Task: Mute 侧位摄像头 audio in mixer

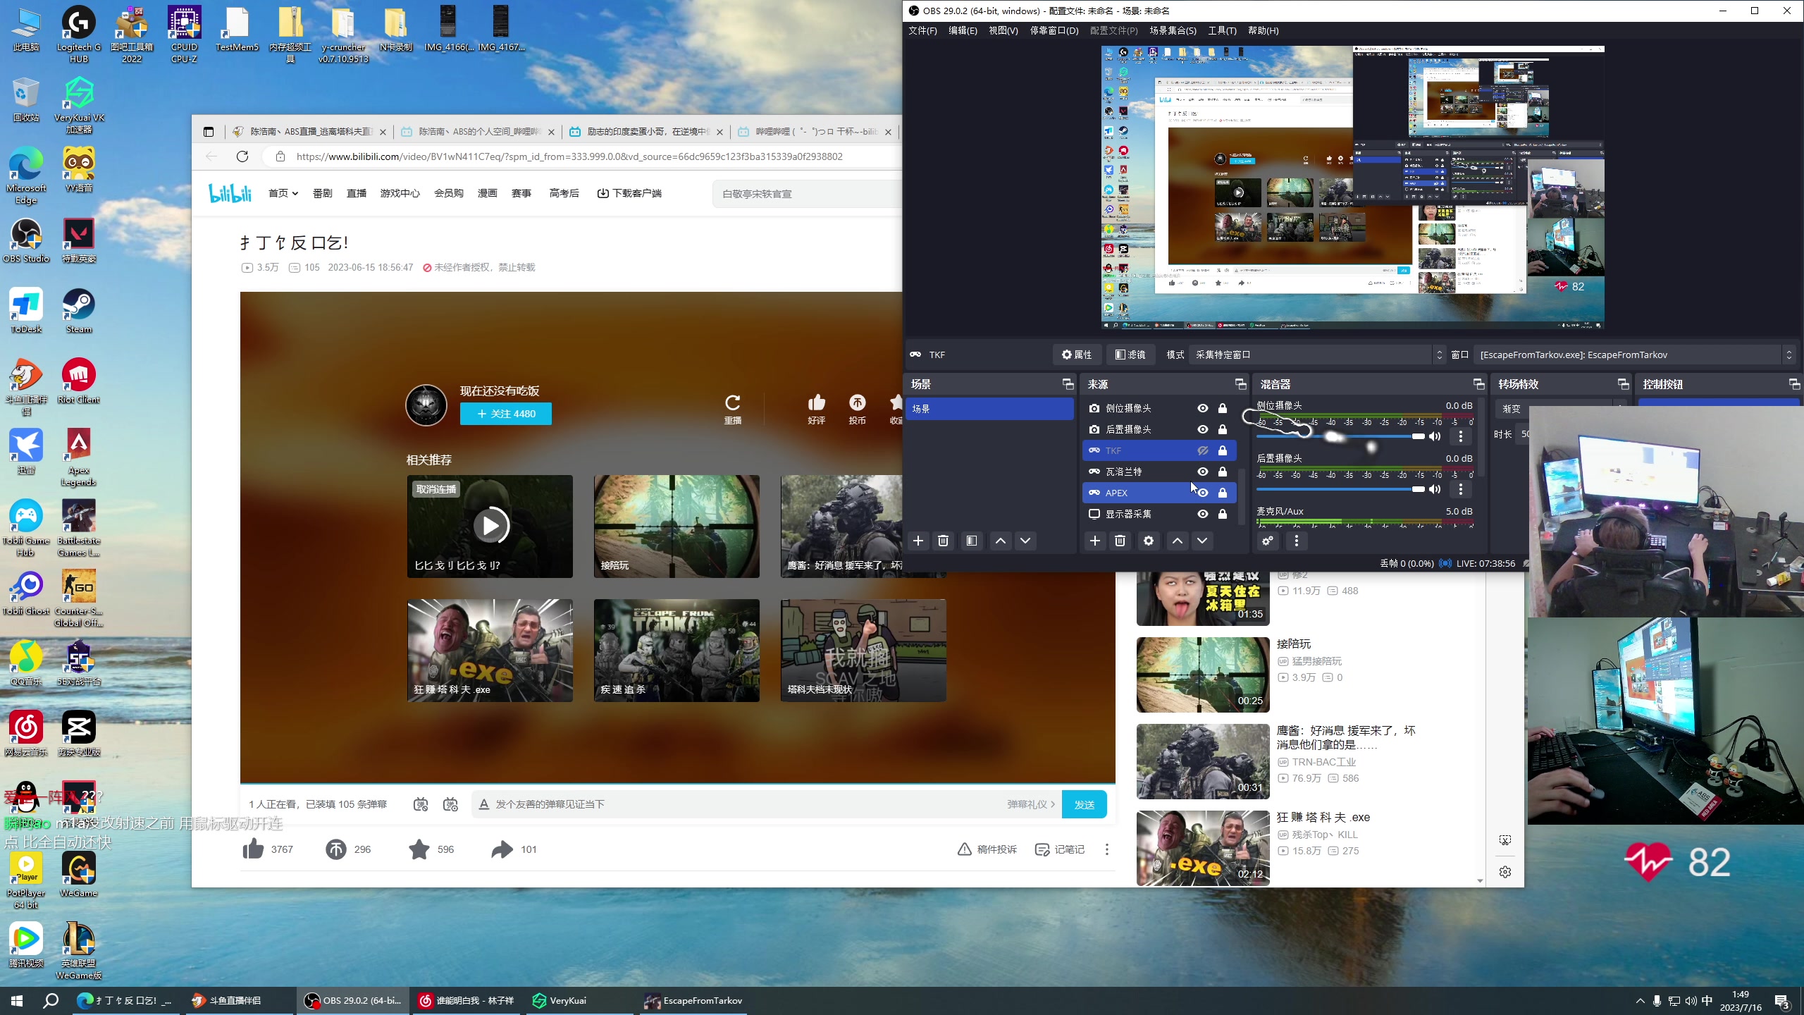Action: pyautogui.click(x=1435, y=436)
